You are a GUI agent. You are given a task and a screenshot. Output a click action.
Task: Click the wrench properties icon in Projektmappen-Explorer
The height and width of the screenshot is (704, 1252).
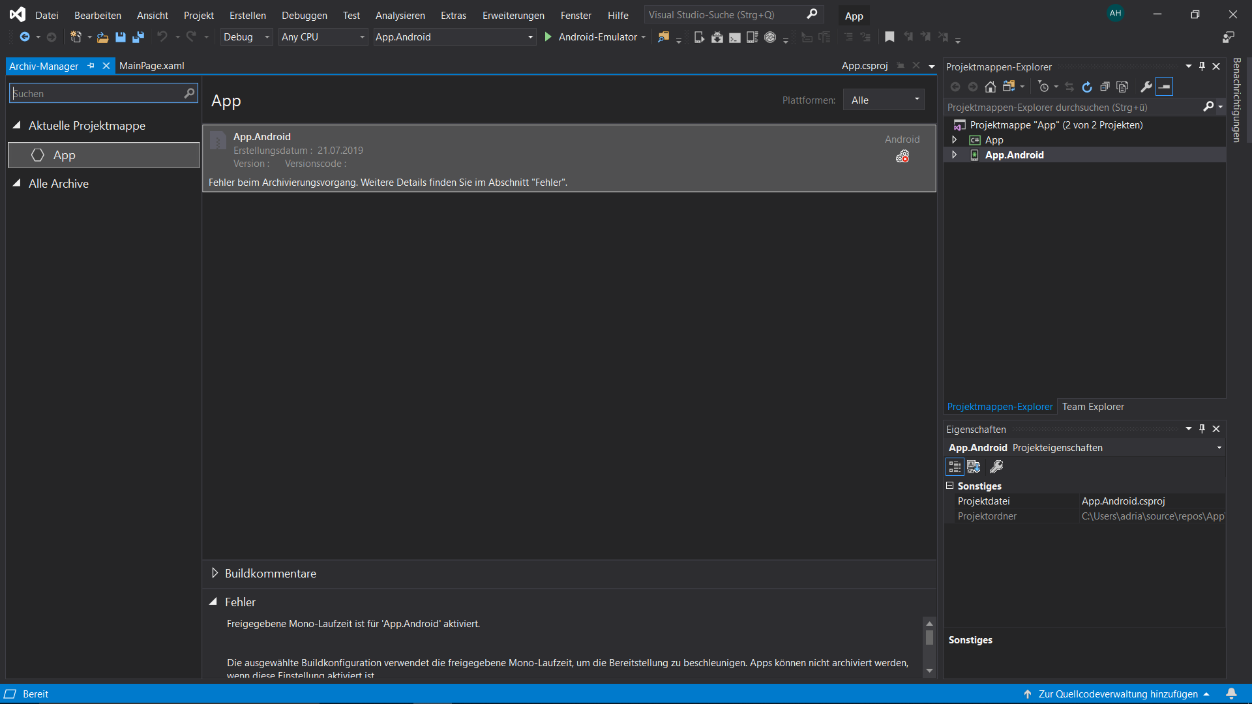point(1146,87)
